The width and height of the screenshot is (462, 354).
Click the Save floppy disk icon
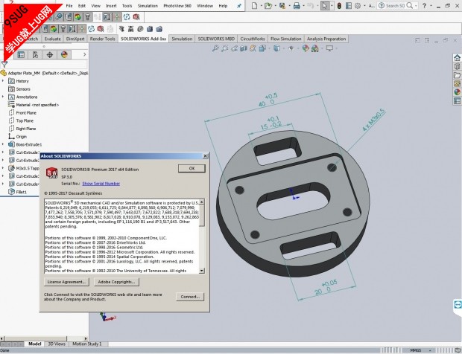[282, 5]
